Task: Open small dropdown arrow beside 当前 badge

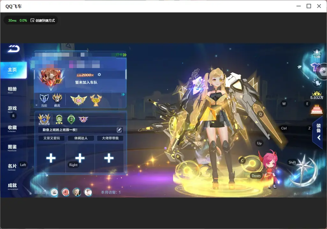Action: [37, 105]
